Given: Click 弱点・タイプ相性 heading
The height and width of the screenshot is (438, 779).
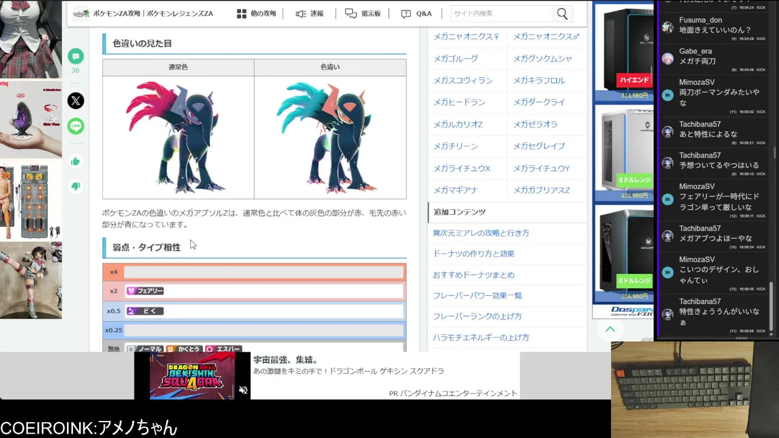Looking at the screenshot, I should (147, 247).
